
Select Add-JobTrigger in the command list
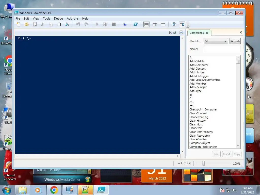coord(199,76)
